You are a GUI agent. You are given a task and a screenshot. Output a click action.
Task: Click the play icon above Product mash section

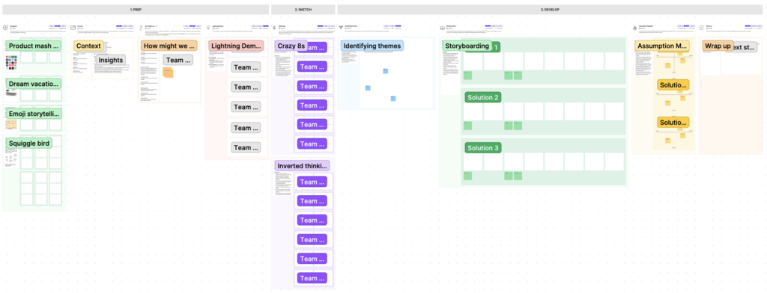pyautogui.click(x=5, y=28)
